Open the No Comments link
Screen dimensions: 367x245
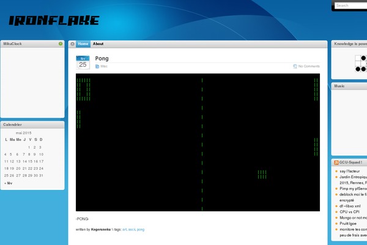click(309, 66)
